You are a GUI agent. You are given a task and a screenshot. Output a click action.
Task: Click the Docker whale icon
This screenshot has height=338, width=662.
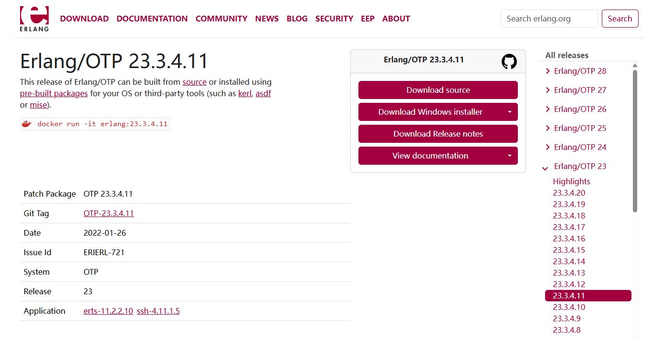click(26, 124)
